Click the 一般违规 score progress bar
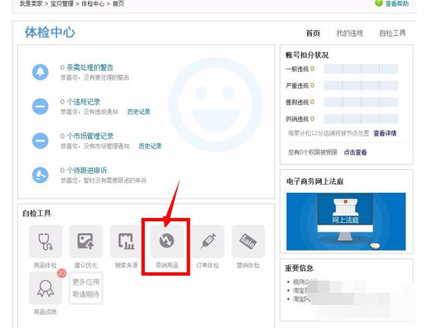Viewport: 433px width, 331px height. click(361, 68)
